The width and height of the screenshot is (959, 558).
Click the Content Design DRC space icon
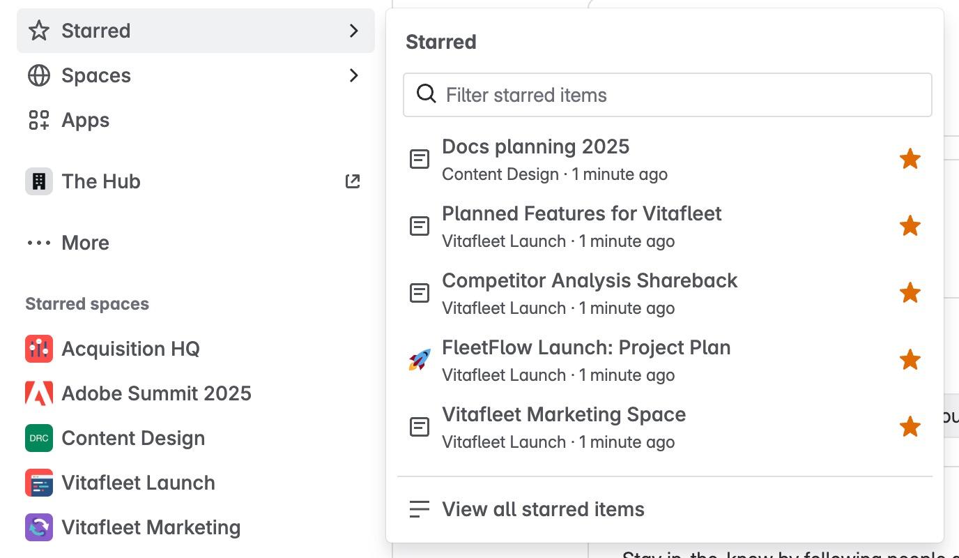coord(38,438)
